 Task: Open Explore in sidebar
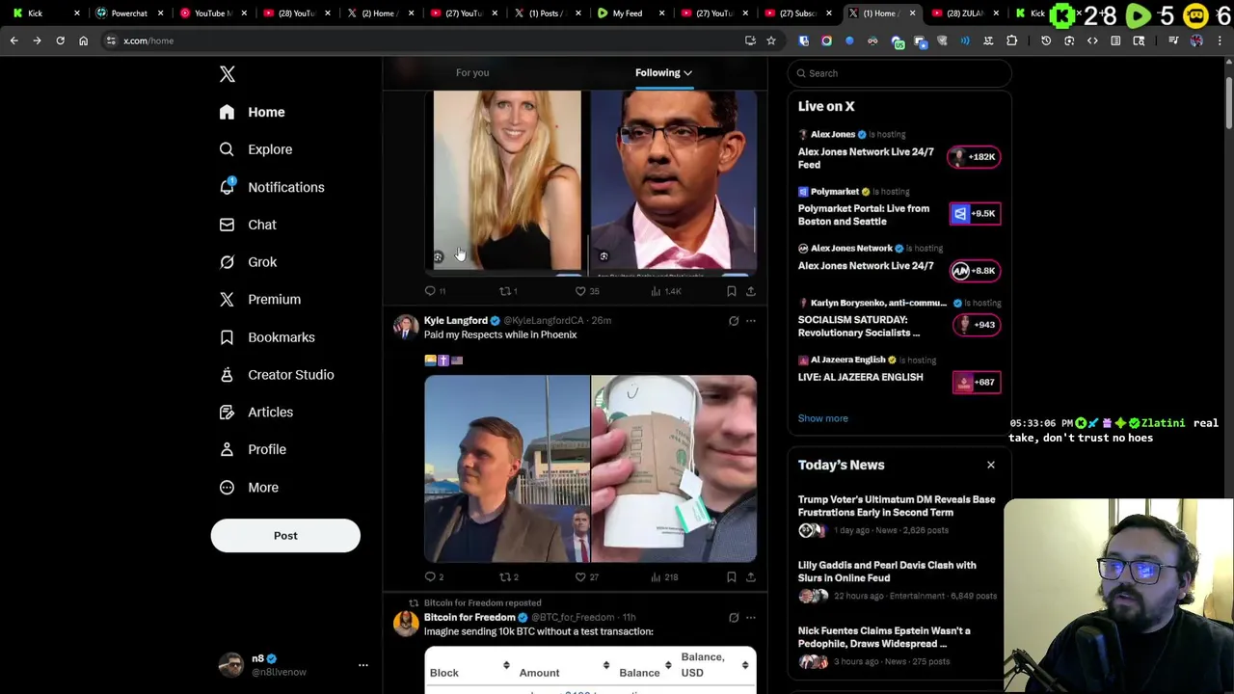(255, 149)
